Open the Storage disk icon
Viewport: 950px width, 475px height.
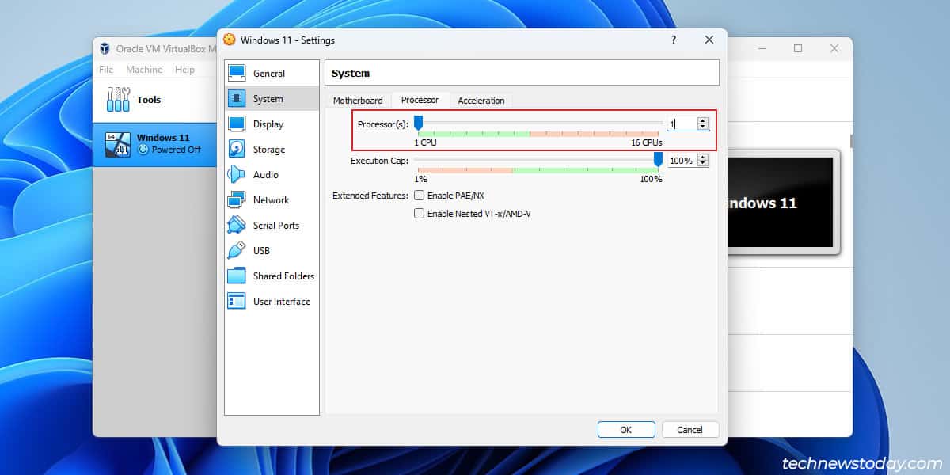point(237,150)
